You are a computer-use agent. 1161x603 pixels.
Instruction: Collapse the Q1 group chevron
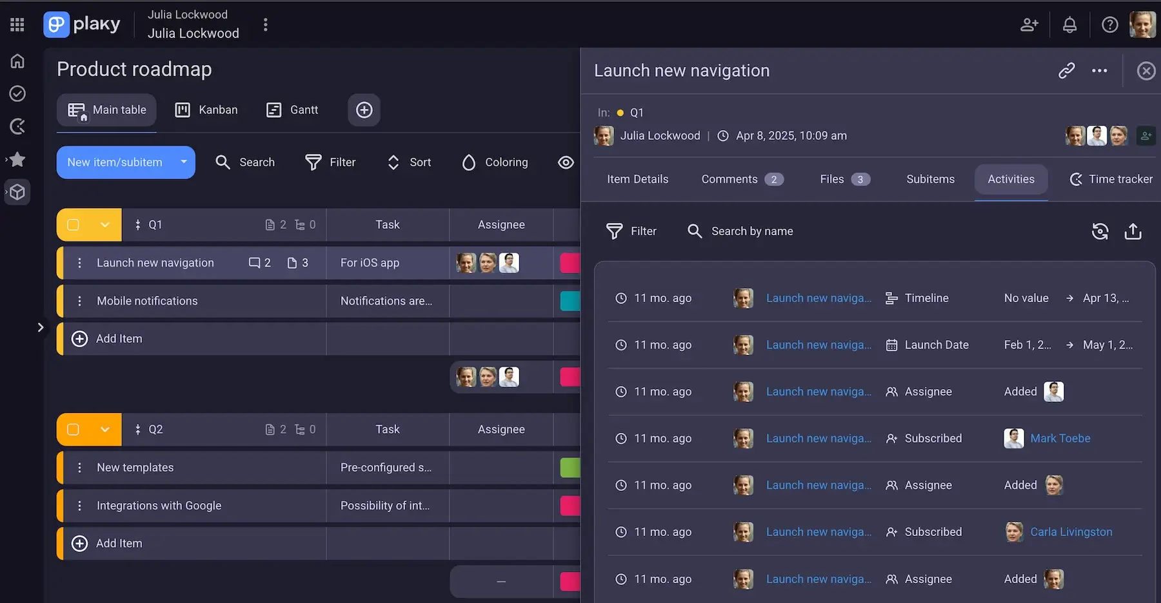(105, 225)
